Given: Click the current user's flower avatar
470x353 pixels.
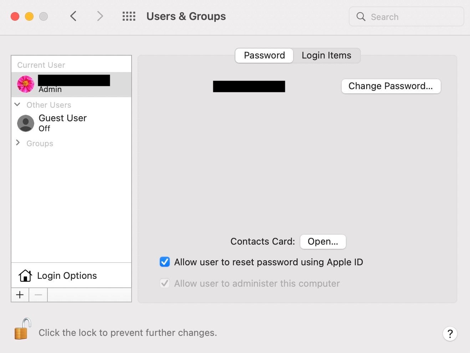Looking at the screenshot, I should (x=26, y=84).
